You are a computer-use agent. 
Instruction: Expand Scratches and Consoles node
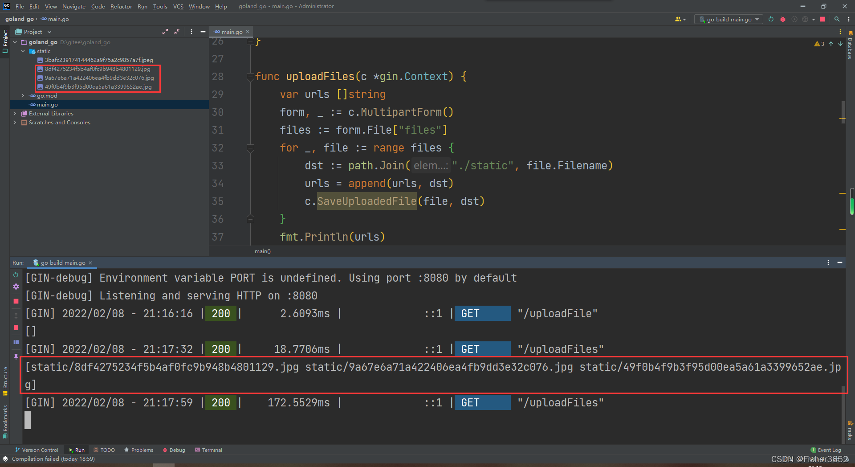(15, 123)
